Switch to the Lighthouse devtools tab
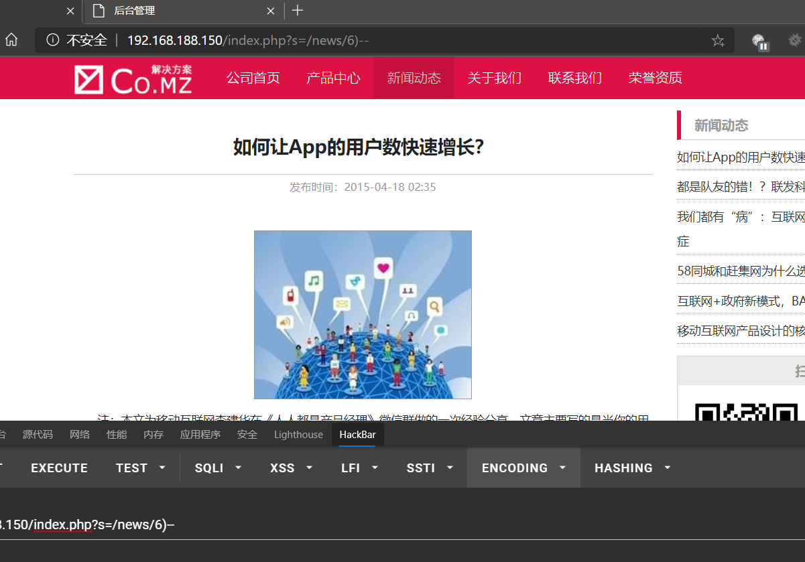805x562 pixels. (x=298, y=434)
